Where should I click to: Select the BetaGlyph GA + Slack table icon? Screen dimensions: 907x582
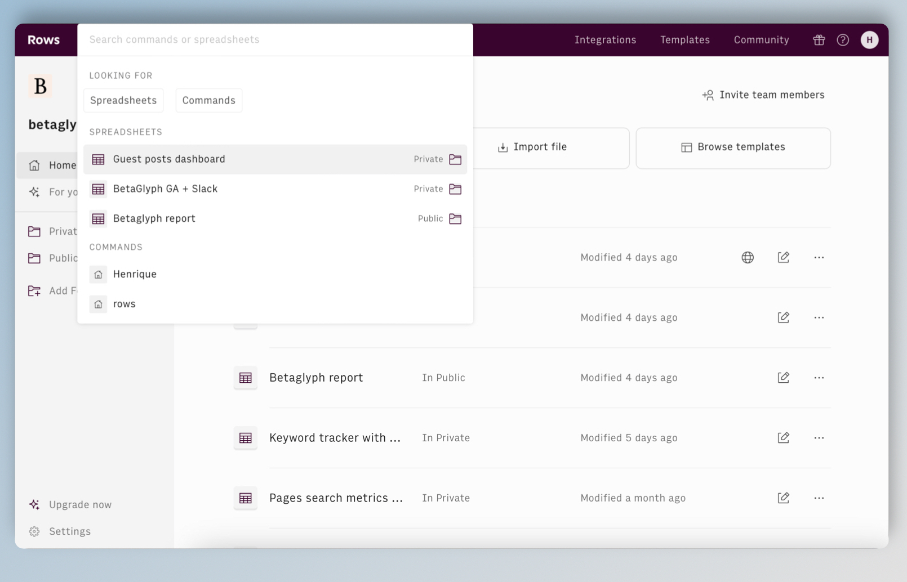pyautogui.click(x=98, y=189)
